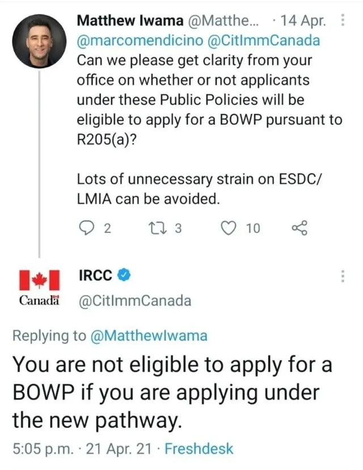The height and width of the screenshot is (470, 363).
Task: Open the @CitImmCanada handle below IRCC
Action: tap(133, 300)
